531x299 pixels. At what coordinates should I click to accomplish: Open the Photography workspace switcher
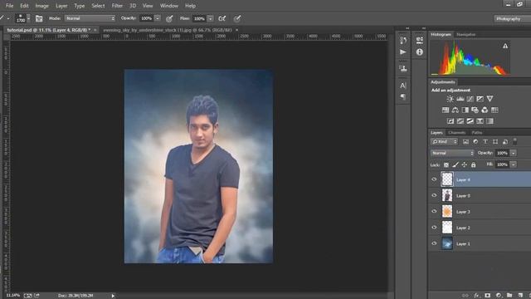pyautogui.click(x=512, y=19)
